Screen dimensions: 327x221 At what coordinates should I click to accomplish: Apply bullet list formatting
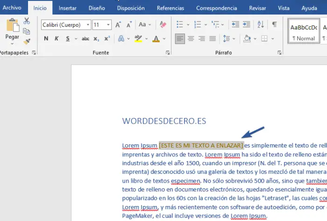[180, 24]
